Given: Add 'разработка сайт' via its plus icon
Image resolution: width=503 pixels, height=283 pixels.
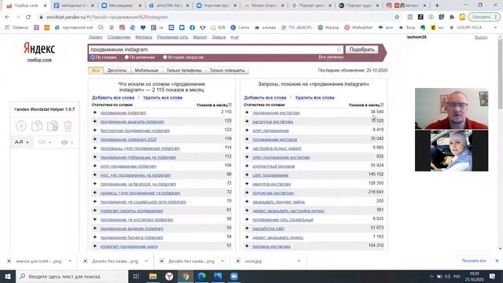Looking at the screenshot, I should [x=247, y=229].
